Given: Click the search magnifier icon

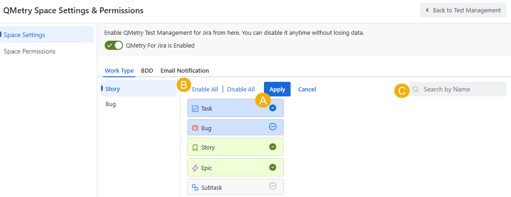Looking at the screenshot, I should click(416, 90).
